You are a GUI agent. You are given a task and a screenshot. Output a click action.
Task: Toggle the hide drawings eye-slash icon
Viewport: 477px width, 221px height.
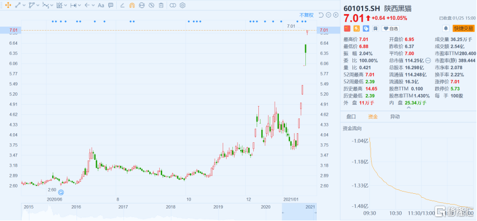[x=151, y=5]
